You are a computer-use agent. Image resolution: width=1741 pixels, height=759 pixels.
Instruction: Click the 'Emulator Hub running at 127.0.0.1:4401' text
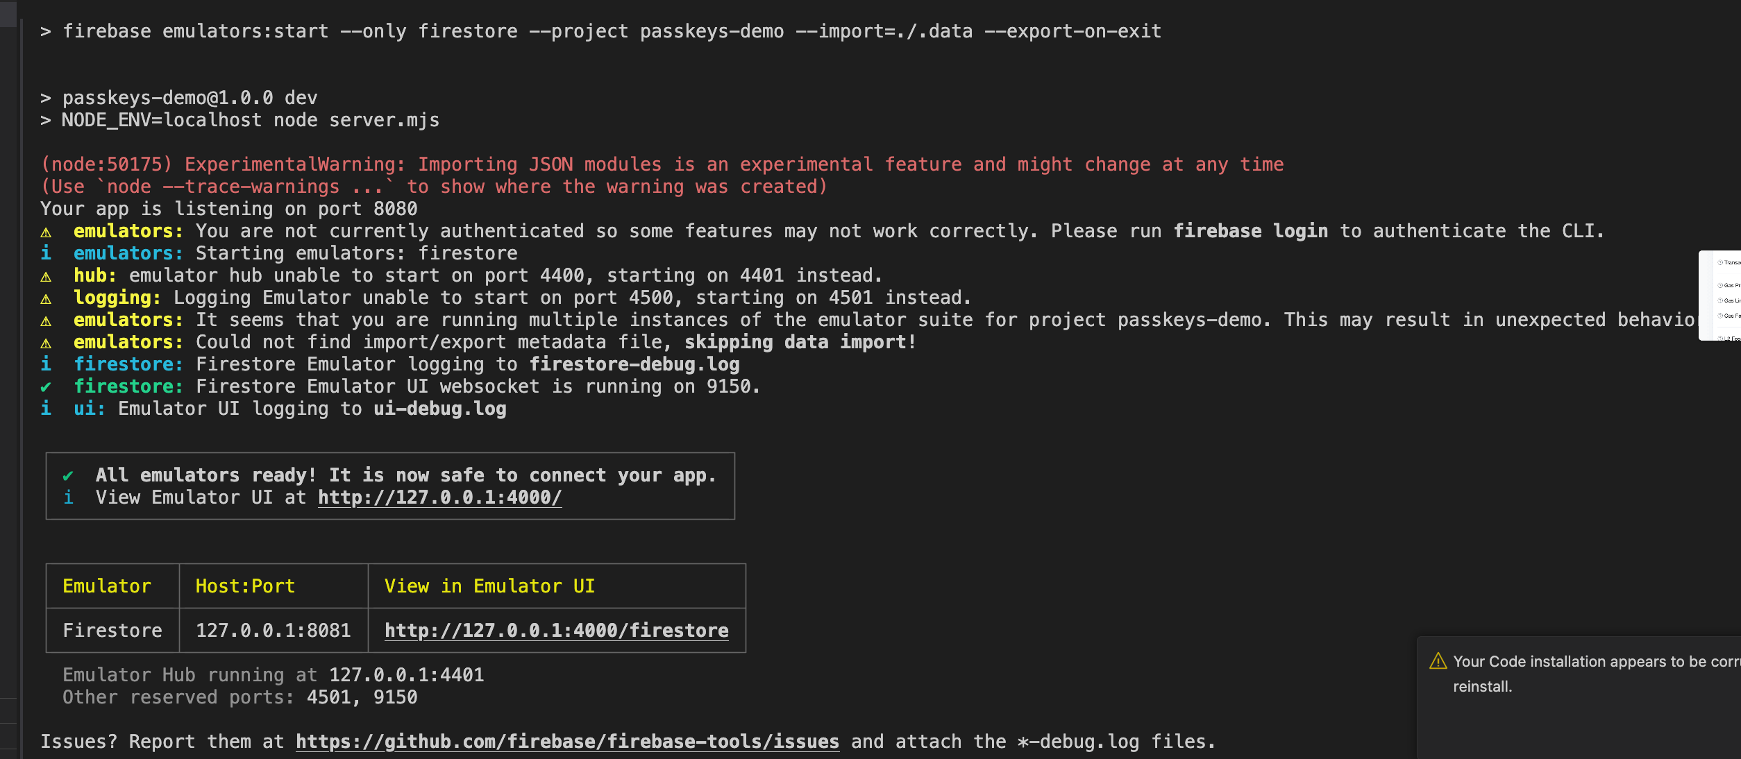click(x=274, y=675)
